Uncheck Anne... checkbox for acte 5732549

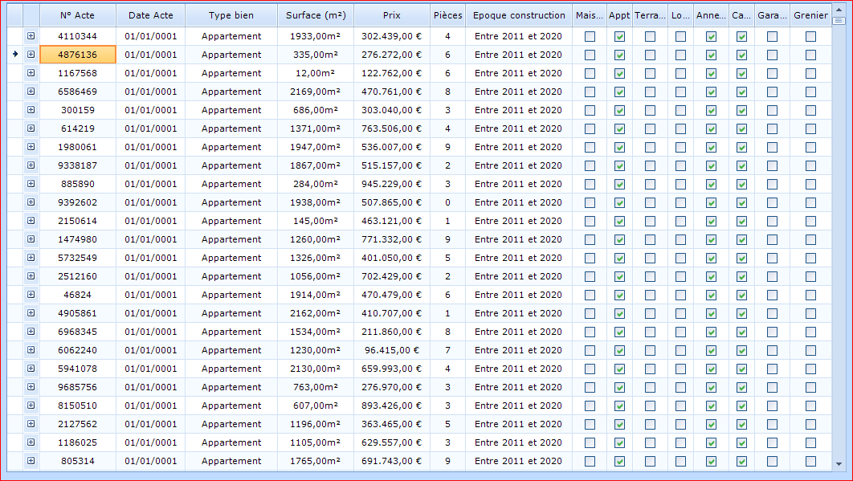(711, 258)
